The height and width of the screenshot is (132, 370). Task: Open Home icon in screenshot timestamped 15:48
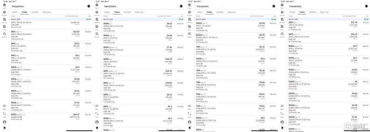(x=4, y=6)
